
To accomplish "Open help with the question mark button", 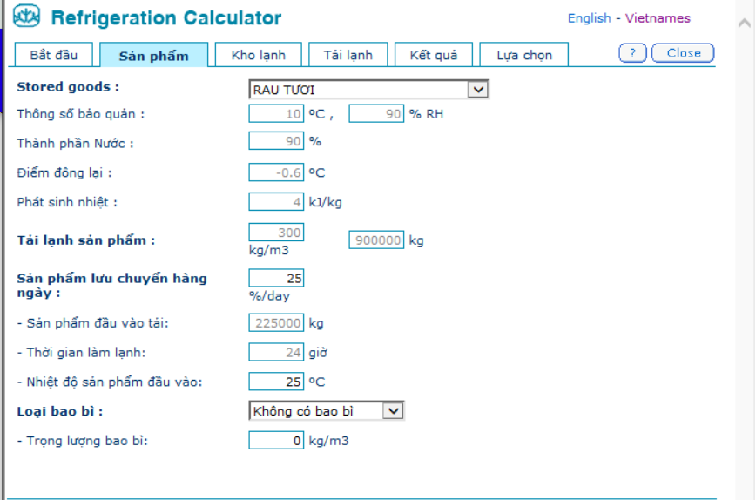I will 632,53.
